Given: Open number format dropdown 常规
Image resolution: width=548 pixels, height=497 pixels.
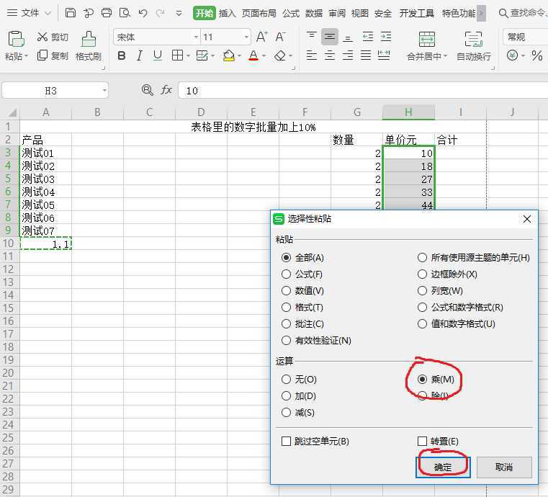Looking at the screenshot, I should coord(525,37).
